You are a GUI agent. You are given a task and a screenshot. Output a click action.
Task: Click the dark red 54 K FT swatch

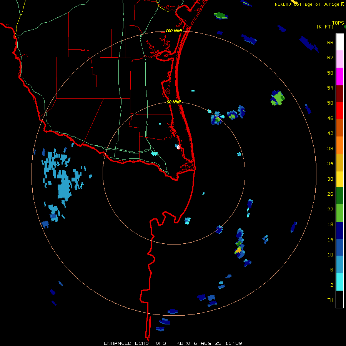point(339,93)
